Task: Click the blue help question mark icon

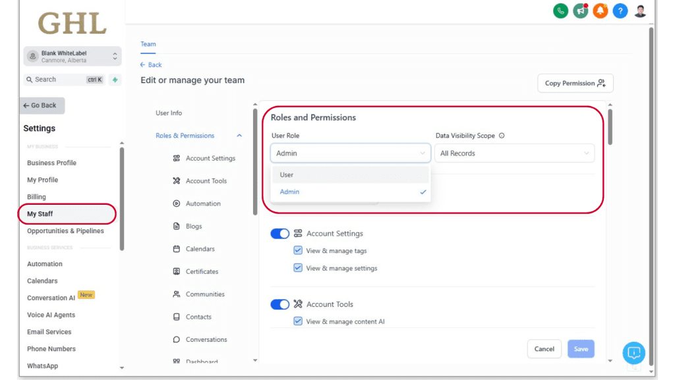Action: pos(620,11)
